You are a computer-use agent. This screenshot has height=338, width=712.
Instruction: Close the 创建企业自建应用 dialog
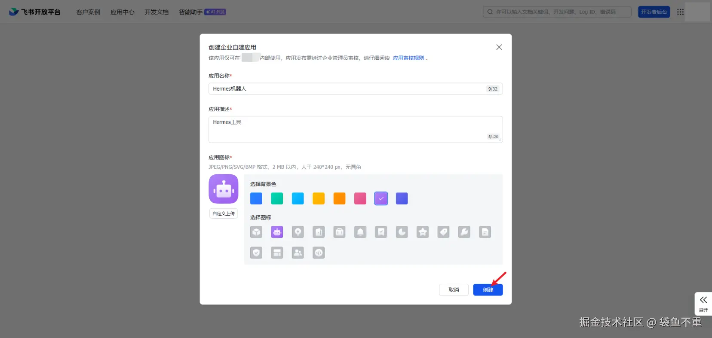coord(499,47)
